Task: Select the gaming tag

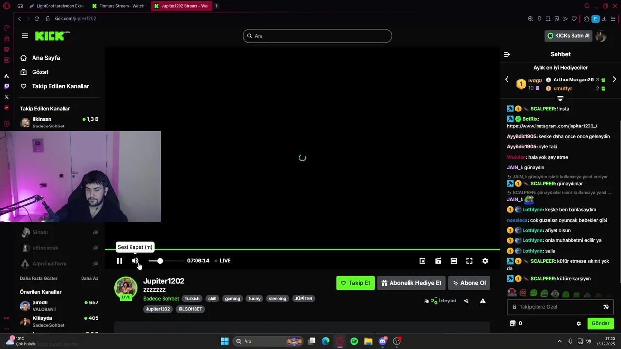Action: coord(232,299)
